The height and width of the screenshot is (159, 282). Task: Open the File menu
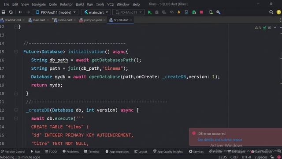pyautogui.click(x=7, y=4)
